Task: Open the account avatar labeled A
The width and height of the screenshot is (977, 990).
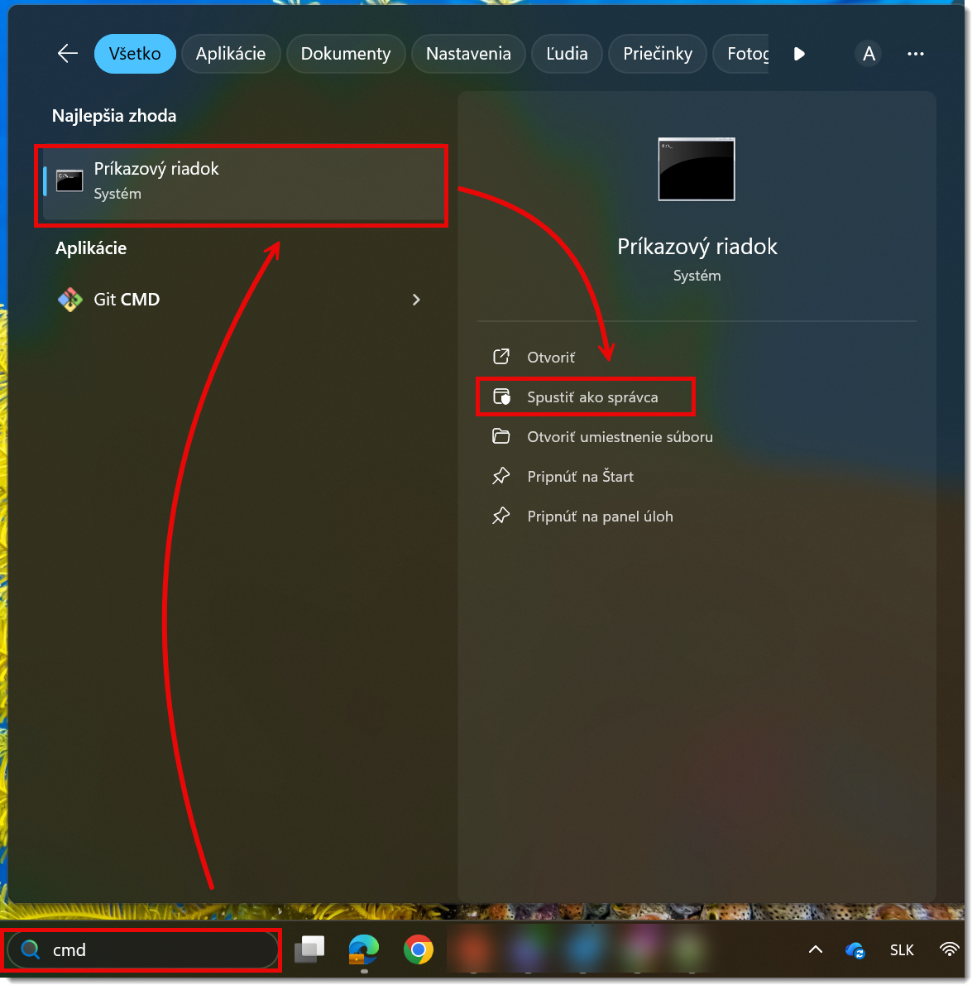Action: 868,54
